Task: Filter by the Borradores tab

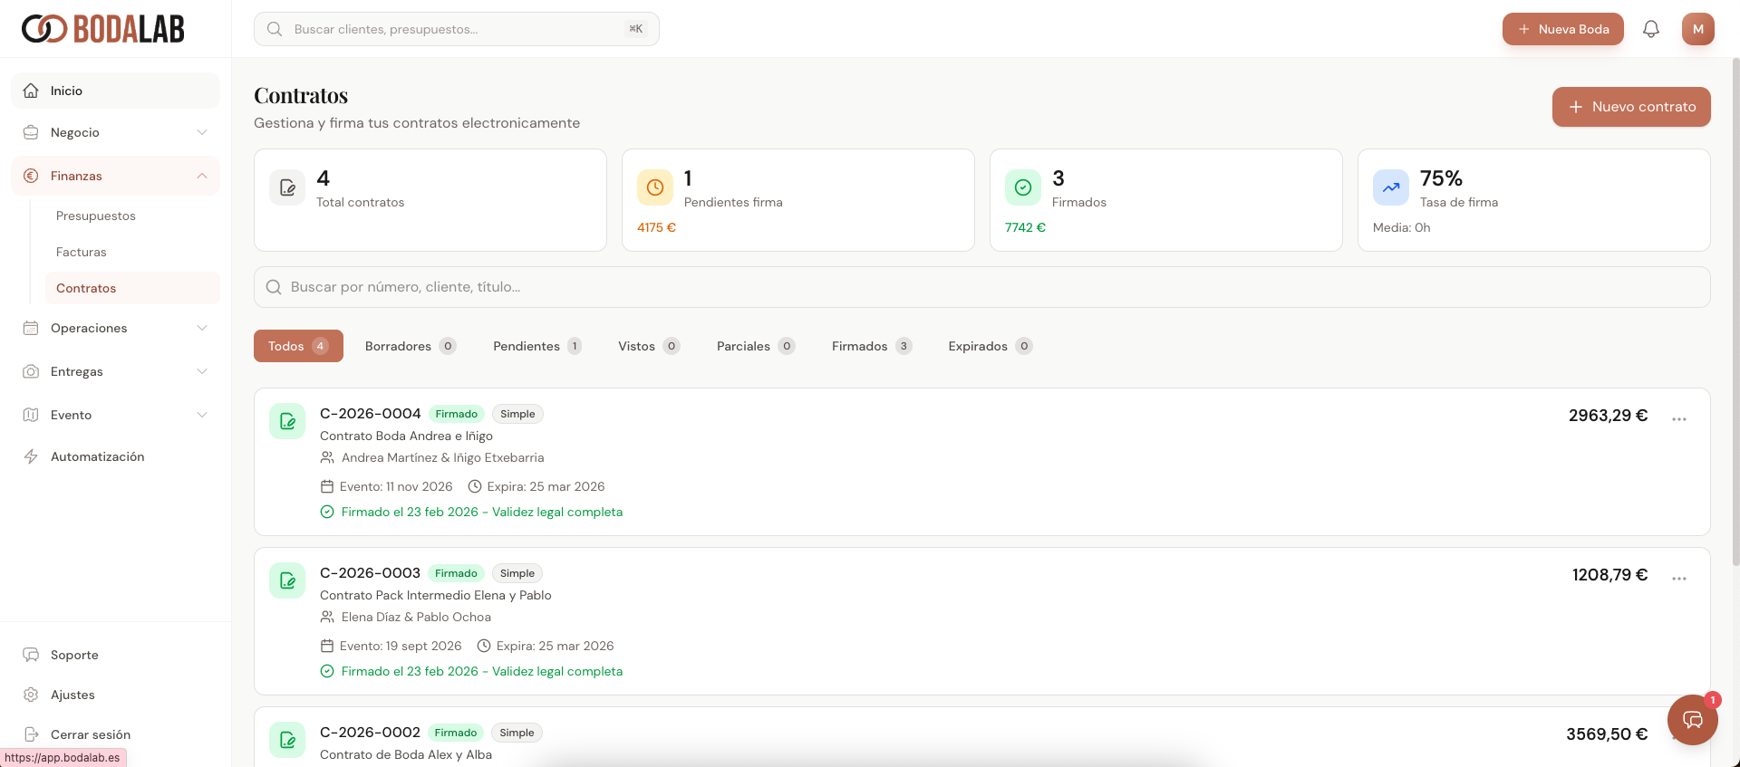Action: (x=410, y=346)
